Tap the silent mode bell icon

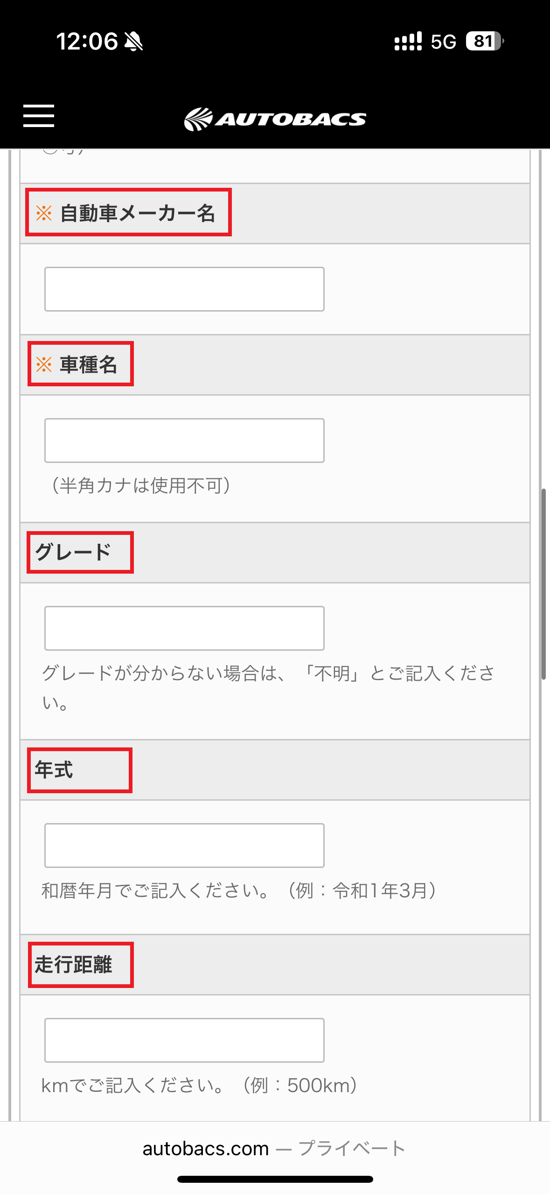tap(134, 42)
